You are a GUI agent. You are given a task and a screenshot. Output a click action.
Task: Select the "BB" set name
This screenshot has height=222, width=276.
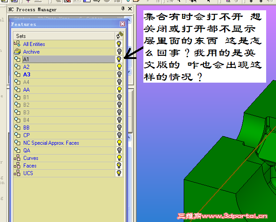[26, 128]
